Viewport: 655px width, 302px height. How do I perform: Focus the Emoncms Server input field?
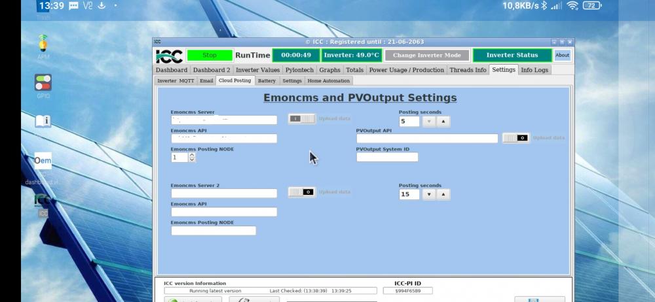tap(224, 120)
